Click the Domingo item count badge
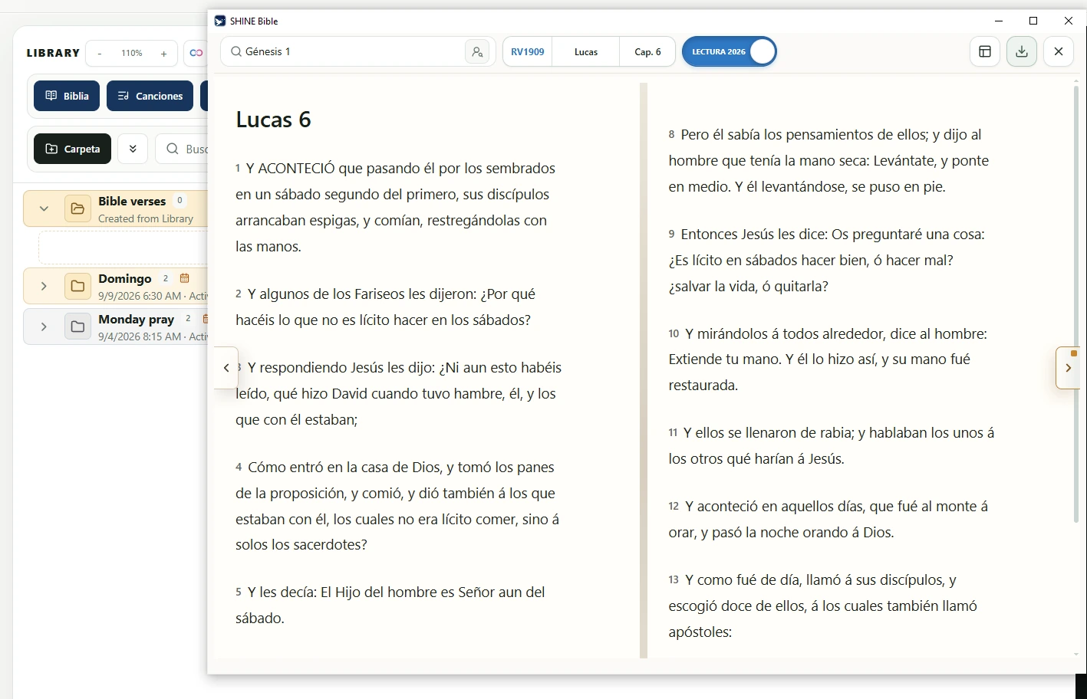The height and width of the screenshot is (699, 1087). click(165, 278)
